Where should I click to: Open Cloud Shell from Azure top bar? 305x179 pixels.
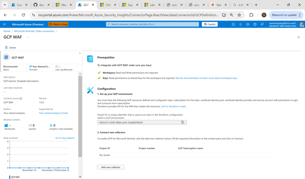(233, 24)
